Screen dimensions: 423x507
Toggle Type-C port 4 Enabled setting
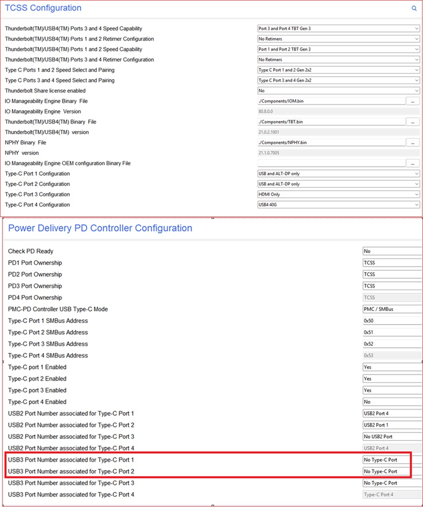click(x=392, y=402)
